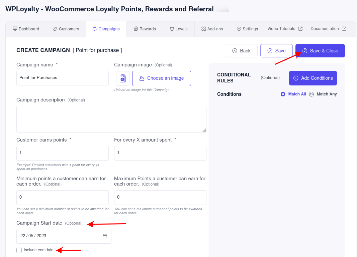The width and height of the screenshot is (357, 257).
Task: Click the Rewards tab gift icon
Action: 136,29
